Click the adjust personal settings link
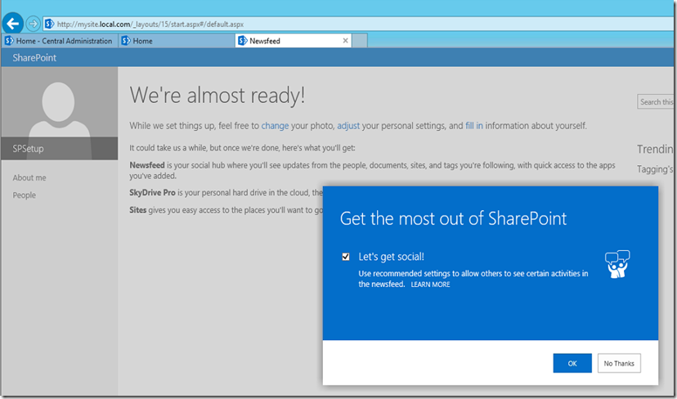677x399 pixels. click(x=348, y=126)
